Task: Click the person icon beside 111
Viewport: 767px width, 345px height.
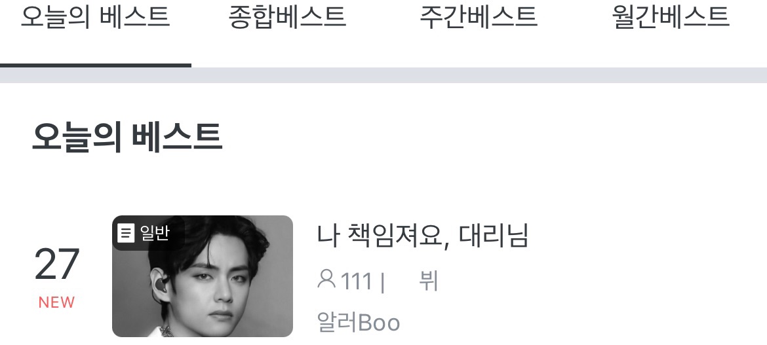Action: click(x=326, y=280)
